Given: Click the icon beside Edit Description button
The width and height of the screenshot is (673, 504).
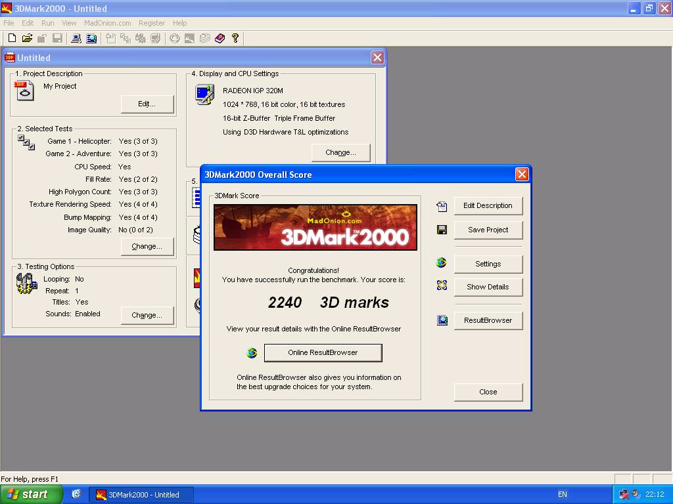Looking at the screenshot, I should pyautogui.click(x=442, y=206).
